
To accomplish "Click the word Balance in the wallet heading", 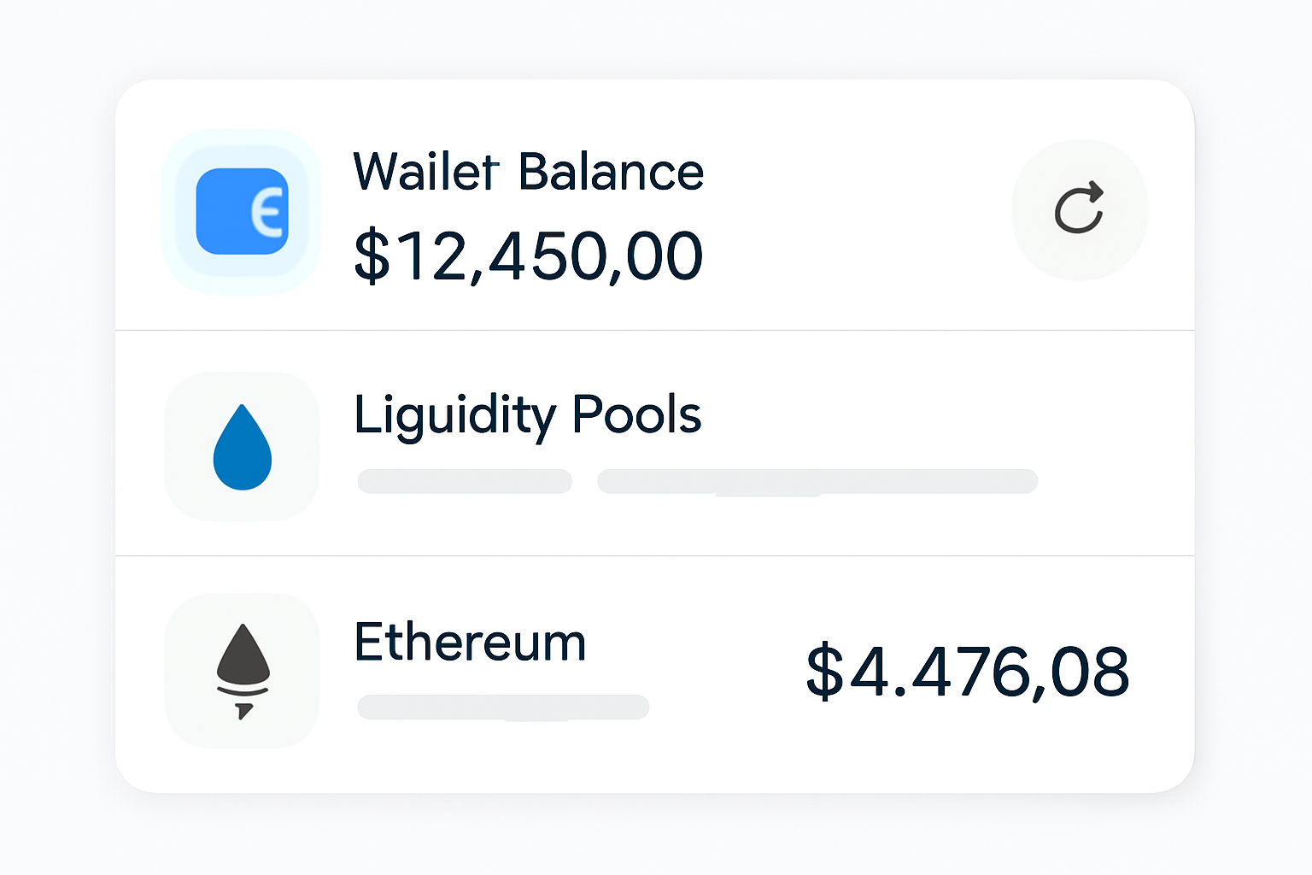I will [611, 172].
